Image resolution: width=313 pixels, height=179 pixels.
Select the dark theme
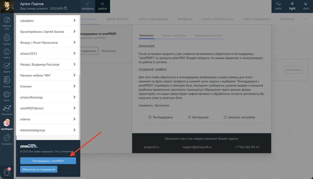pos(306,6)
